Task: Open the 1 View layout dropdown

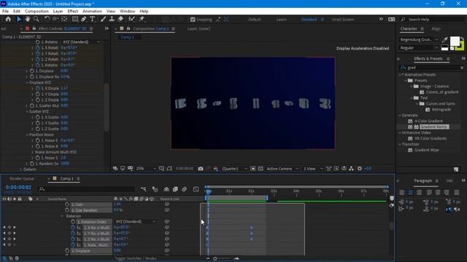Action: [x=313, y=169]
